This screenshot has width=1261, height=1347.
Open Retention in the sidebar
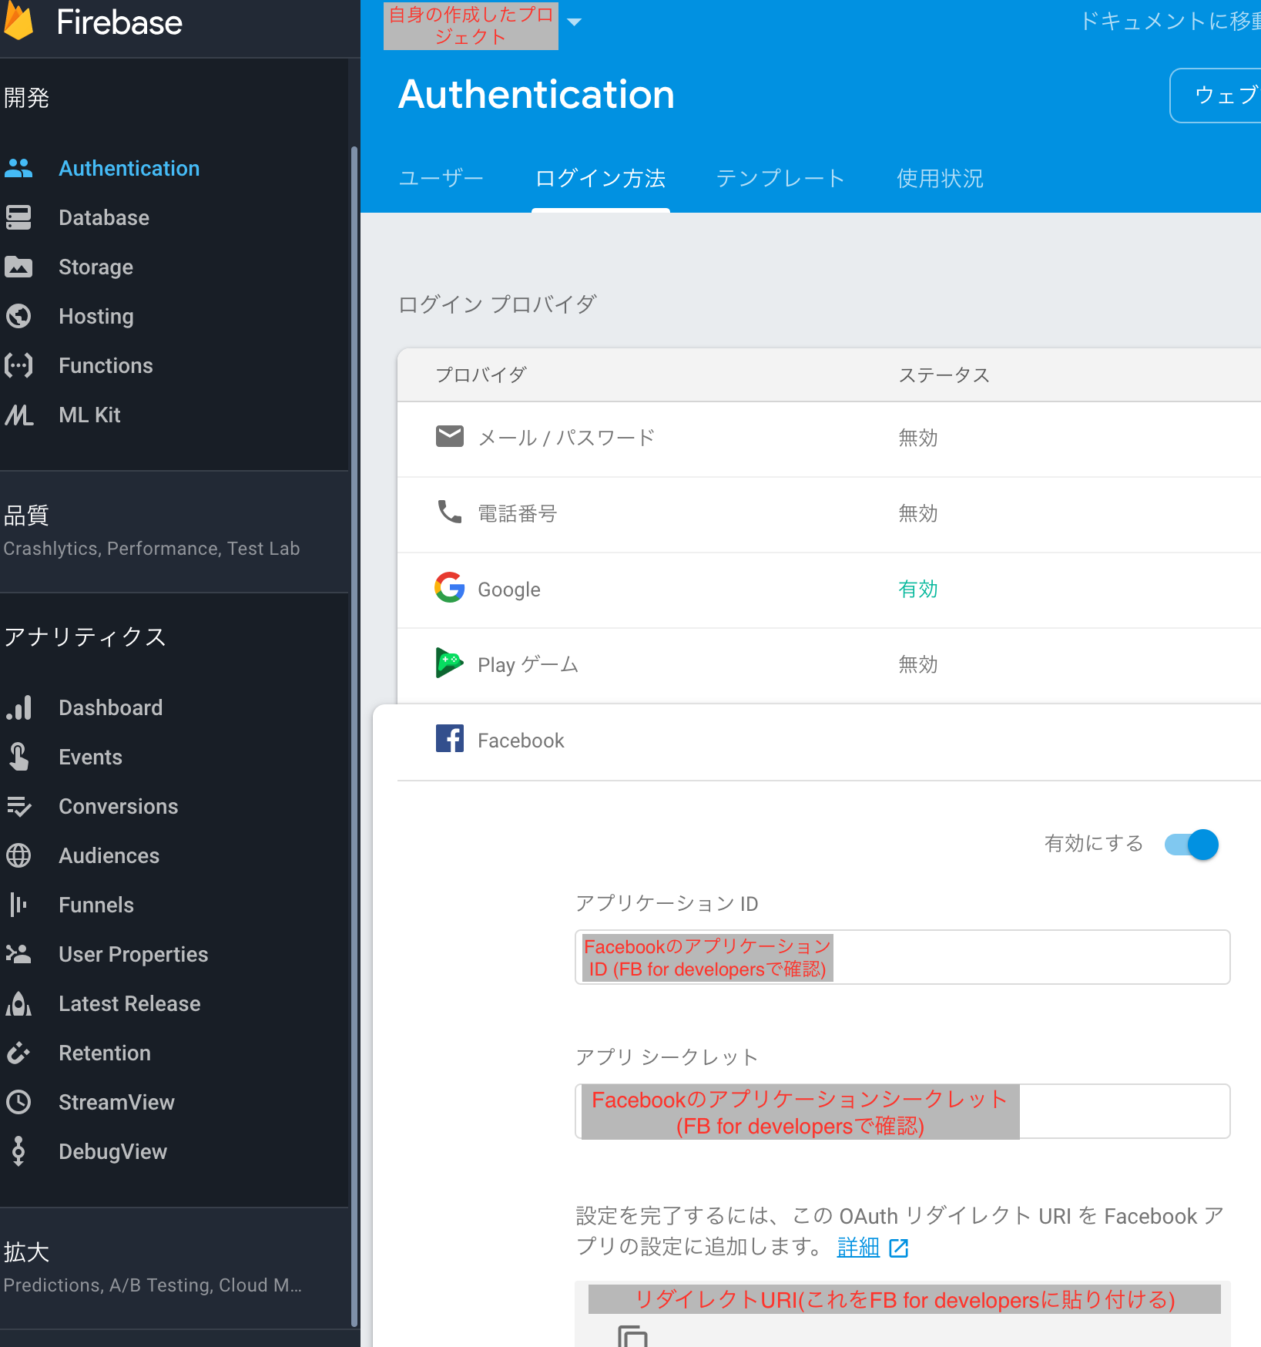[105, 1053]
